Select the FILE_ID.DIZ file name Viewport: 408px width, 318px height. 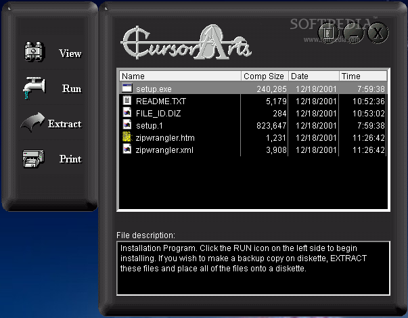(x=158, y=114)
